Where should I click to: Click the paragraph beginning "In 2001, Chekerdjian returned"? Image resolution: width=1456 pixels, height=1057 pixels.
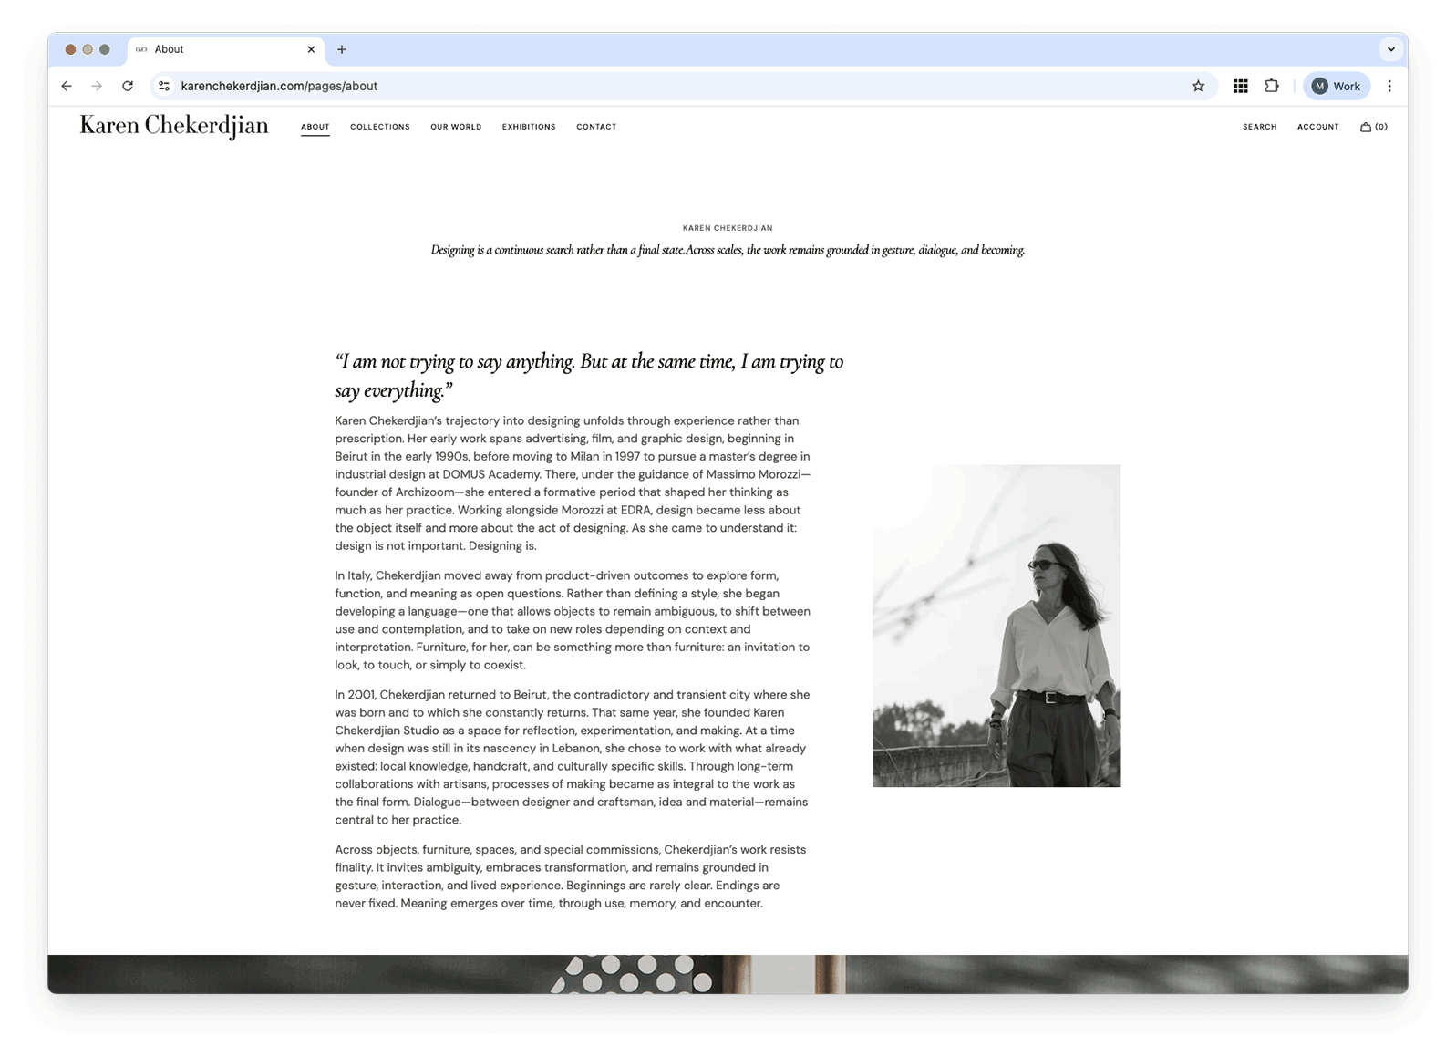coord(573,757)
